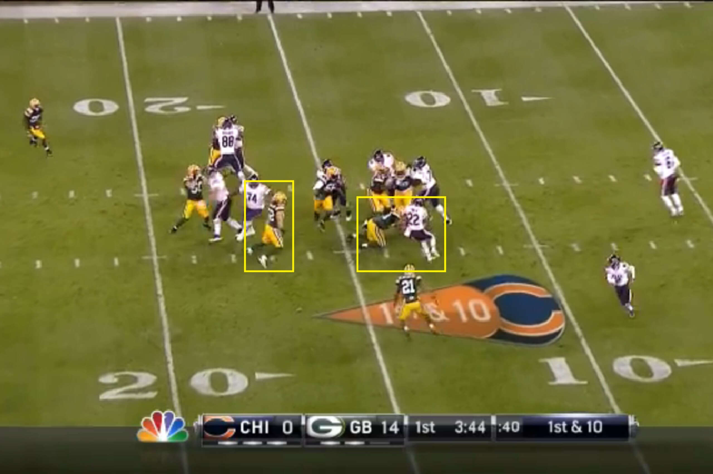Click the ":40" play clock
The image size is (713, 474).
pyautogui.click(x=509, y=427)
